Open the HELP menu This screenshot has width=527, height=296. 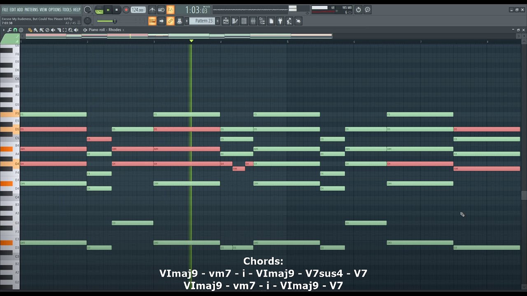click(77, 9)
